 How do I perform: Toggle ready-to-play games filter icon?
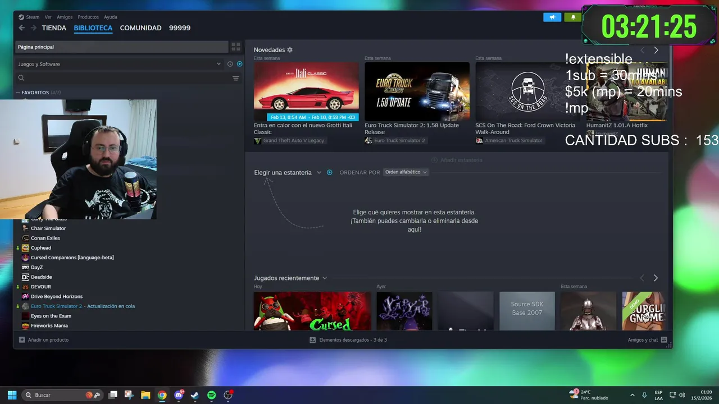pyautogui.click(x=239, y=64)
